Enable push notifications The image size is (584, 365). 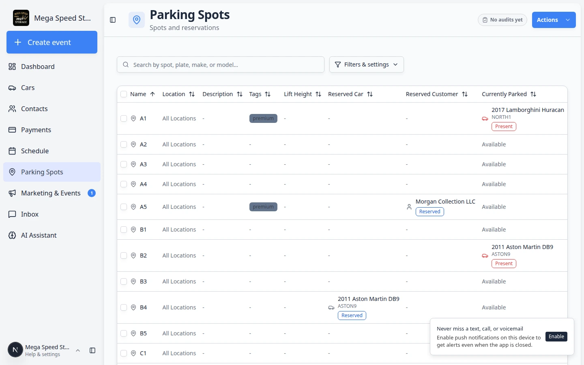(556, 337)
